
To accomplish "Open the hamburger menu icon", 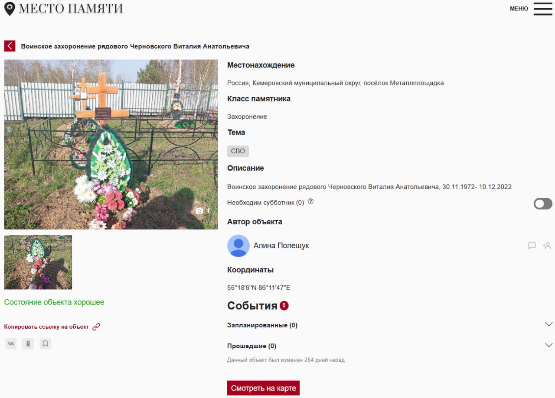I will tap(543, 9).
